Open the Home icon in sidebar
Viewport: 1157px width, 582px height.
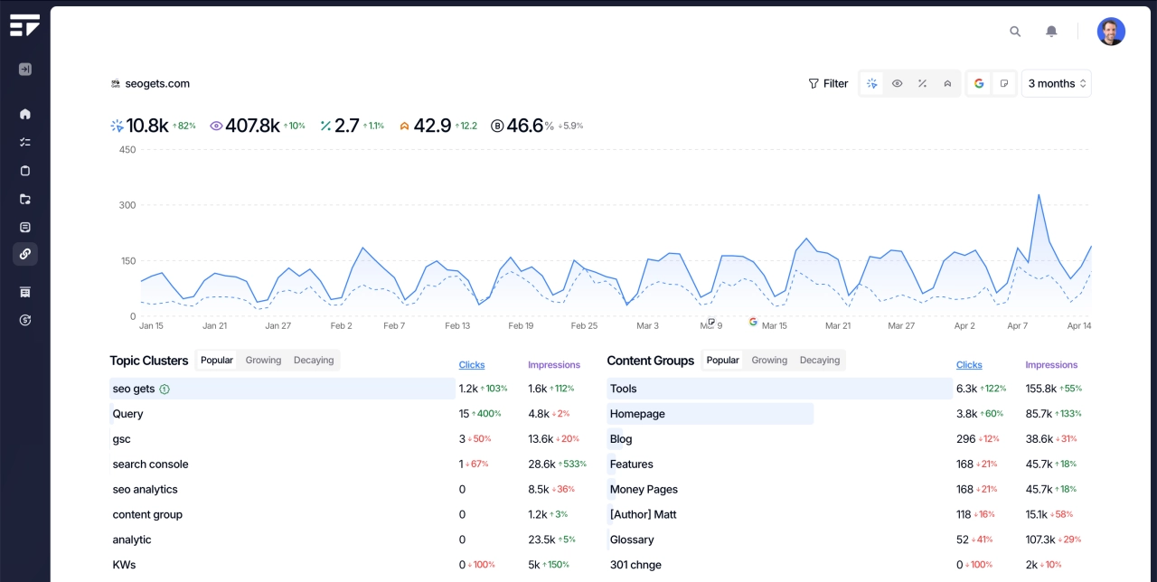[25, 114]
